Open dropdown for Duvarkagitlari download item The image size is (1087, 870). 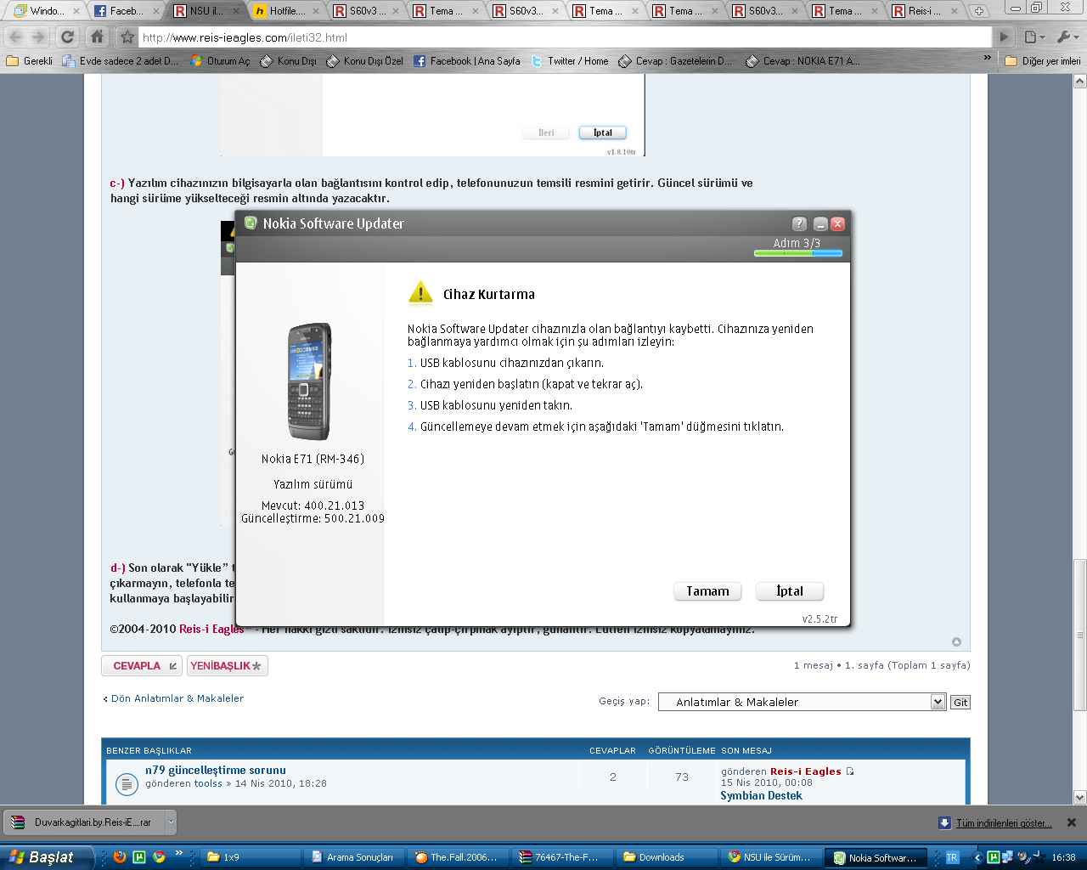[x=170, y=822]
